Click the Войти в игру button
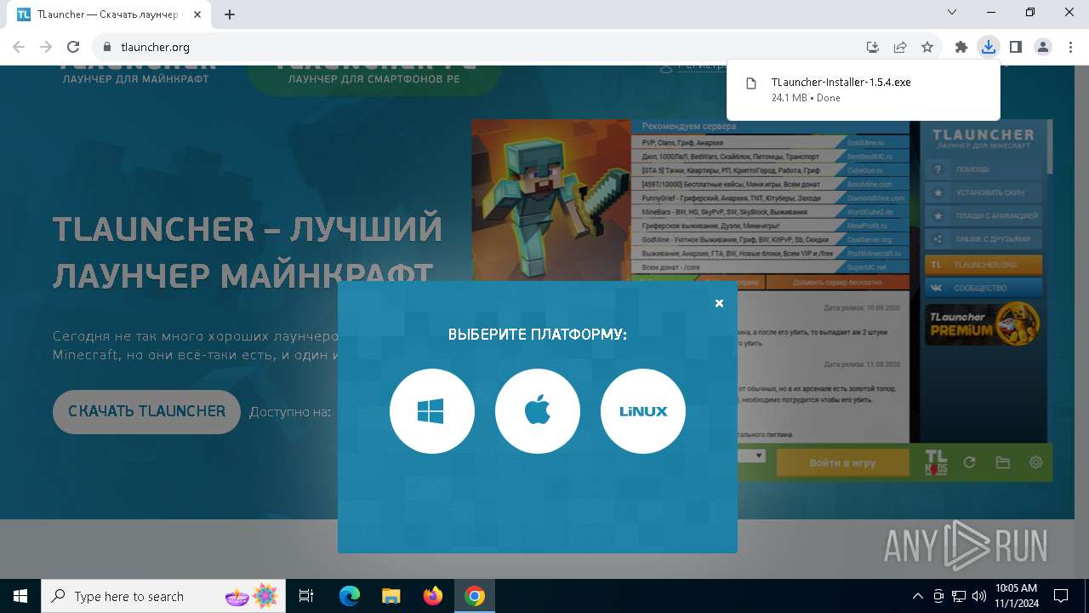The height and width of the screenshot is (613, 1089). pos(842,462)
